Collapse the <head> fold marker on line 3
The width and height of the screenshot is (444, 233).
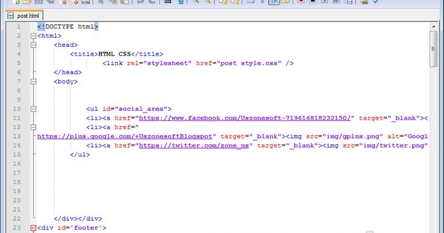point(33,45)
